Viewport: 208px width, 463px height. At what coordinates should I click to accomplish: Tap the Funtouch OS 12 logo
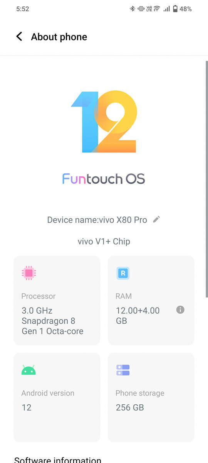104,122
